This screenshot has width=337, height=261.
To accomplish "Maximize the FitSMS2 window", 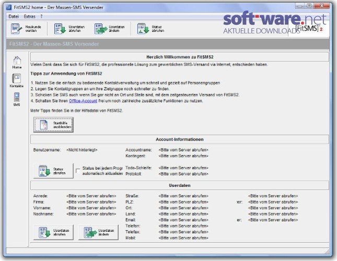I will point(309,6).
